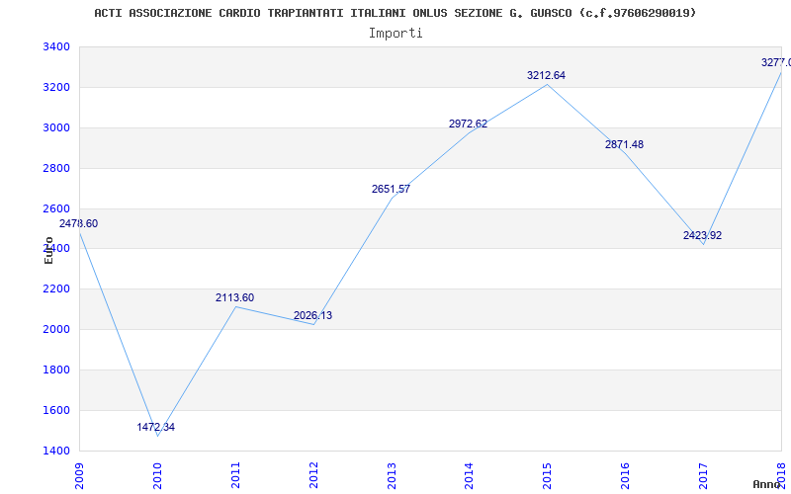Click the 'Euro' y-axis label
Screen dimensions: 791x494
coord(48,251)
